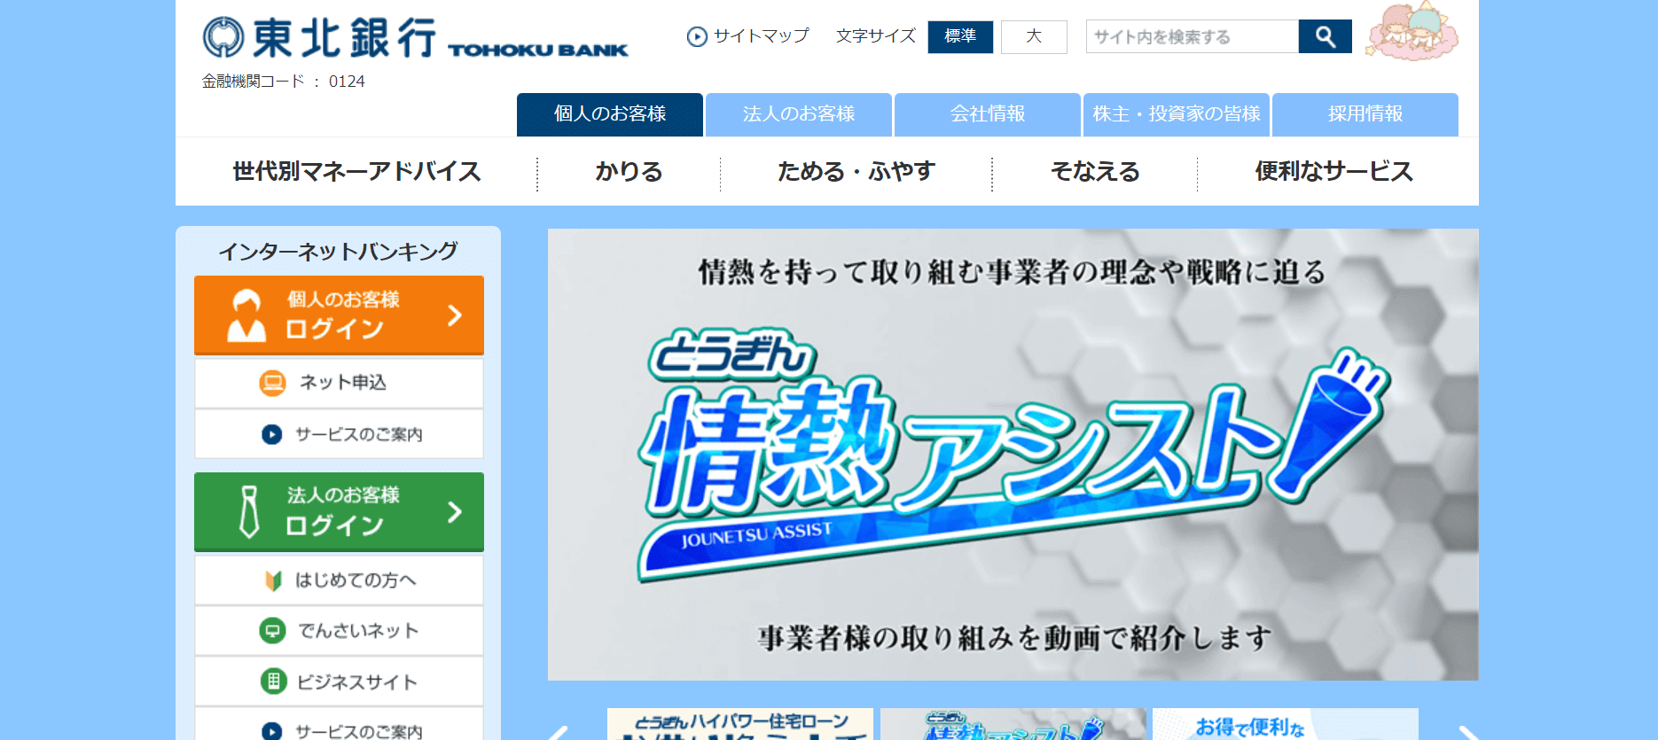Open the 個人のお客様 tab

pos(610,114)
